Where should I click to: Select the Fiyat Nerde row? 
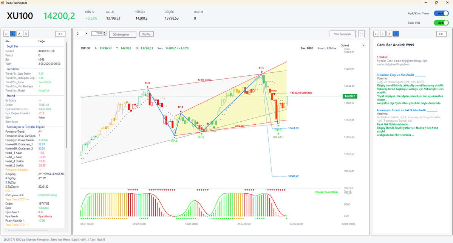tap(35, 217)
